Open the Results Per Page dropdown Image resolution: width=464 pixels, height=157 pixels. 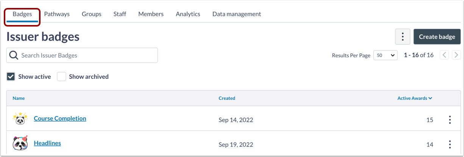(385, 55)
